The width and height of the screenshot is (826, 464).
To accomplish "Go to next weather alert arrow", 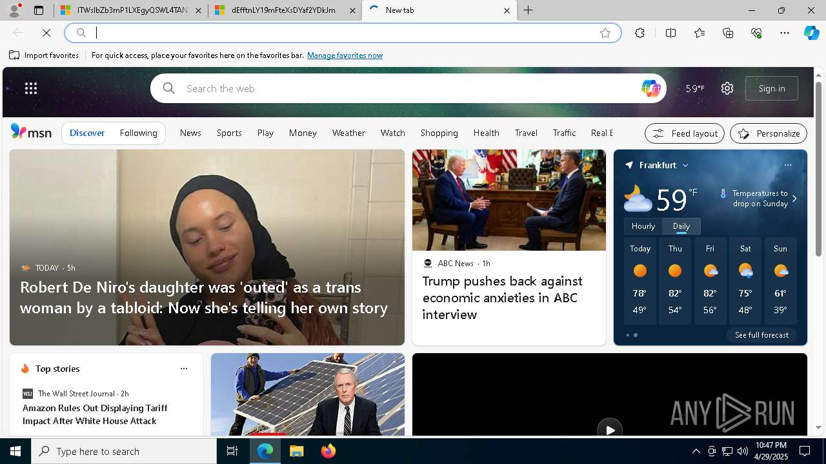I will point(794,198).
